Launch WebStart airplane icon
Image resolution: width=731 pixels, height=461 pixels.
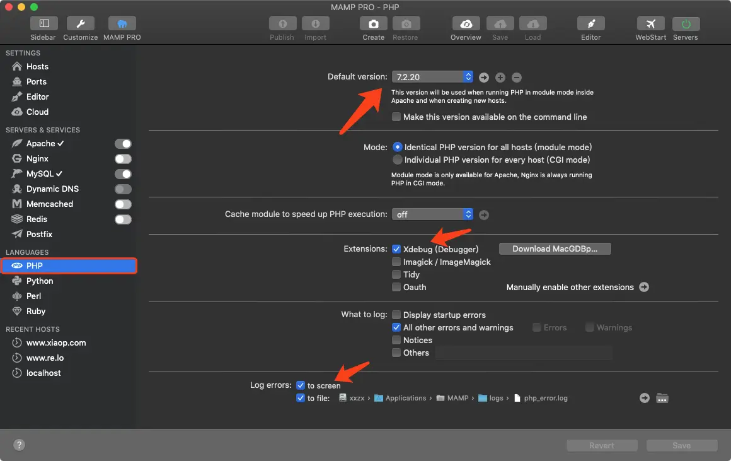[651, 23]
